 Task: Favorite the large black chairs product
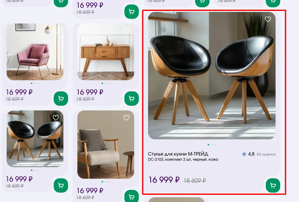[x=268, y=19]
